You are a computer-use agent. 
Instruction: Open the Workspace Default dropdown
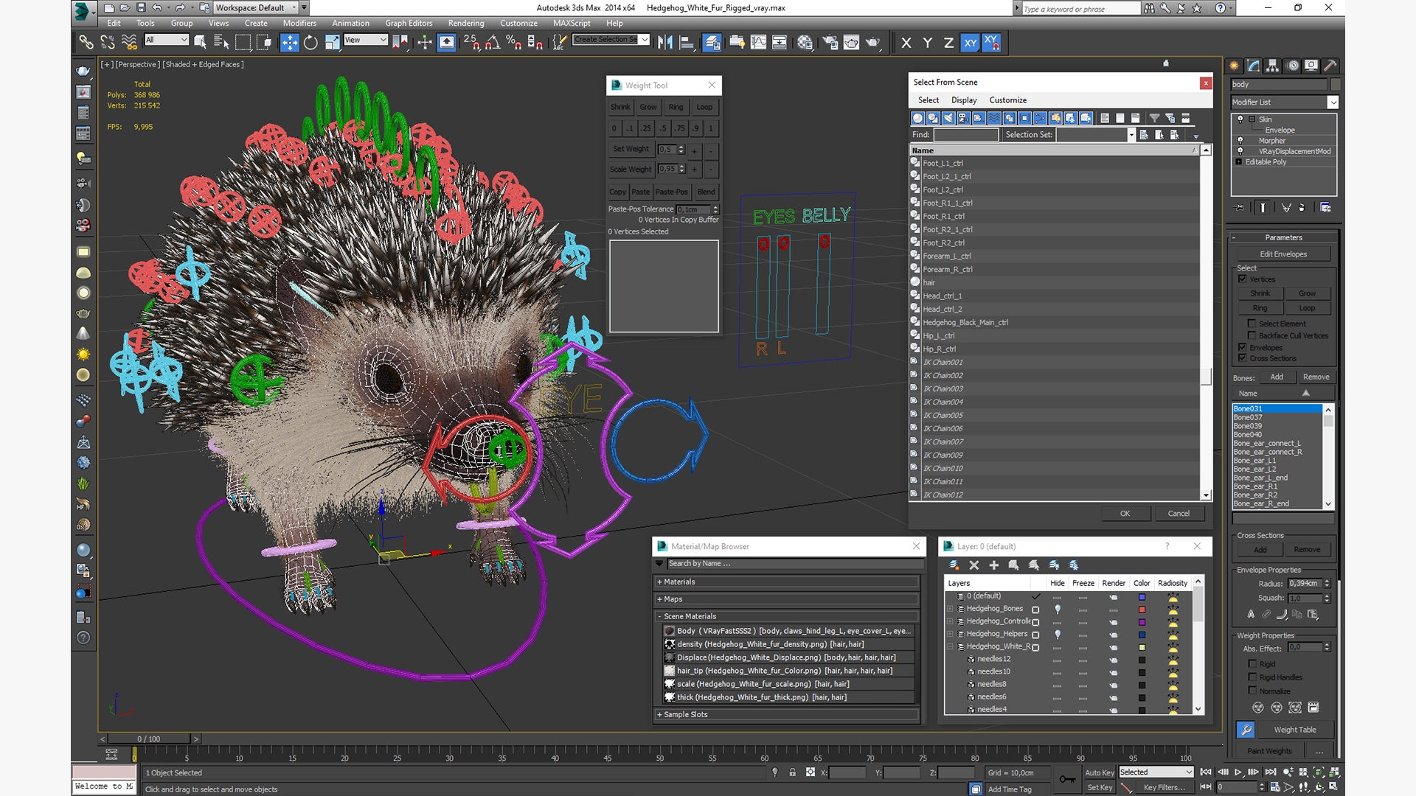256,7
